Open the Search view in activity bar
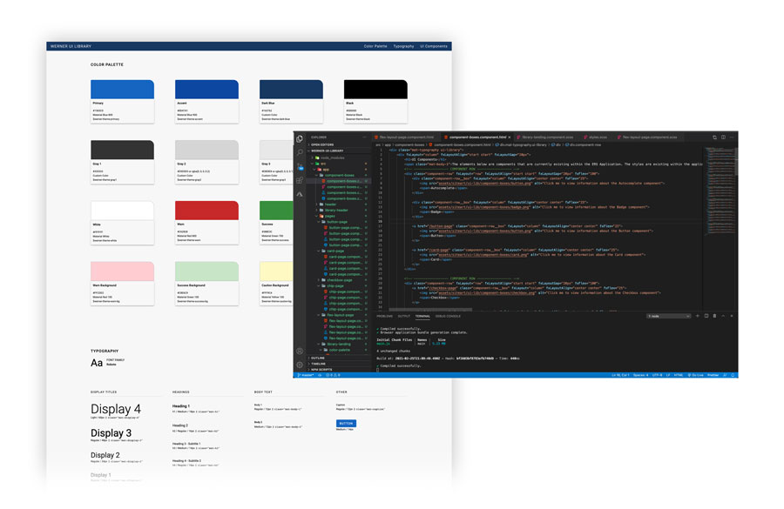The image size is (784, 509). (300, 151)
